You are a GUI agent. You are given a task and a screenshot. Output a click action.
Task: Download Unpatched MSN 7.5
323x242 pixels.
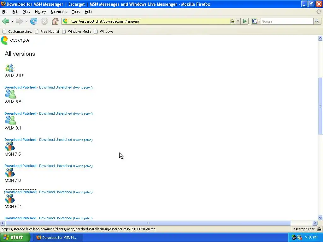pos(56,166)
